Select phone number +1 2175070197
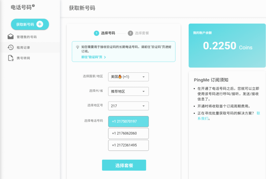Screen dimensions: 266x179 click(x=128, y=121)
